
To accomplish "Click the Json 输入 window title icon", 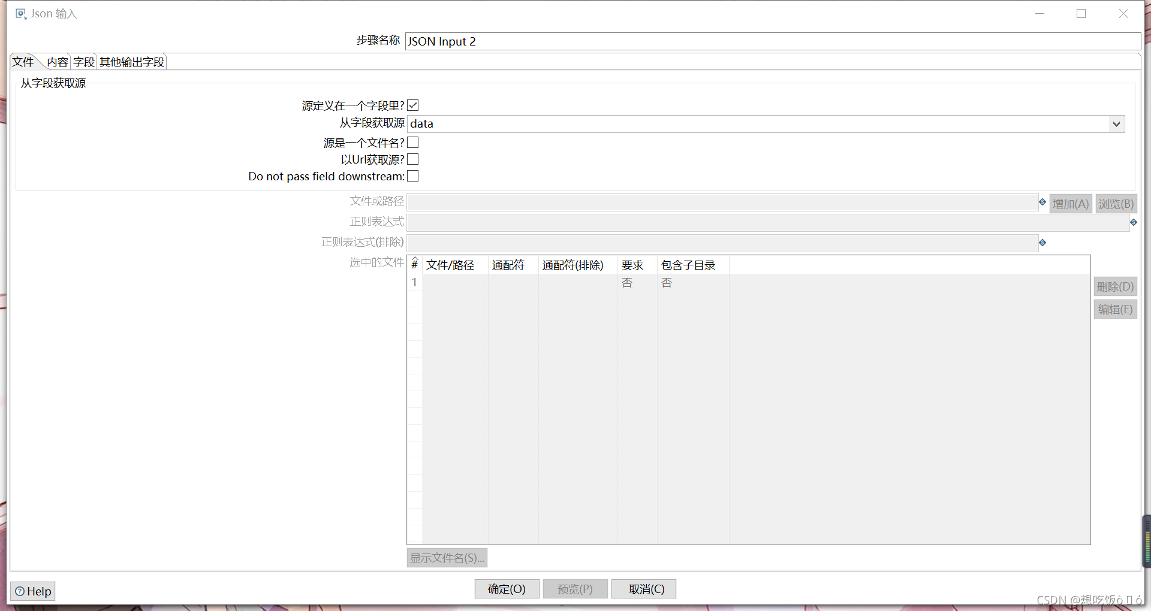I will click(21, 14).
